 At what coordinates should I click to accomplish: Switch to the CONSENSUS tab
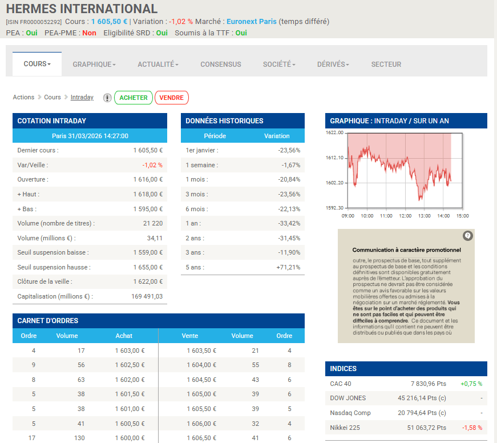coord(221,65)
